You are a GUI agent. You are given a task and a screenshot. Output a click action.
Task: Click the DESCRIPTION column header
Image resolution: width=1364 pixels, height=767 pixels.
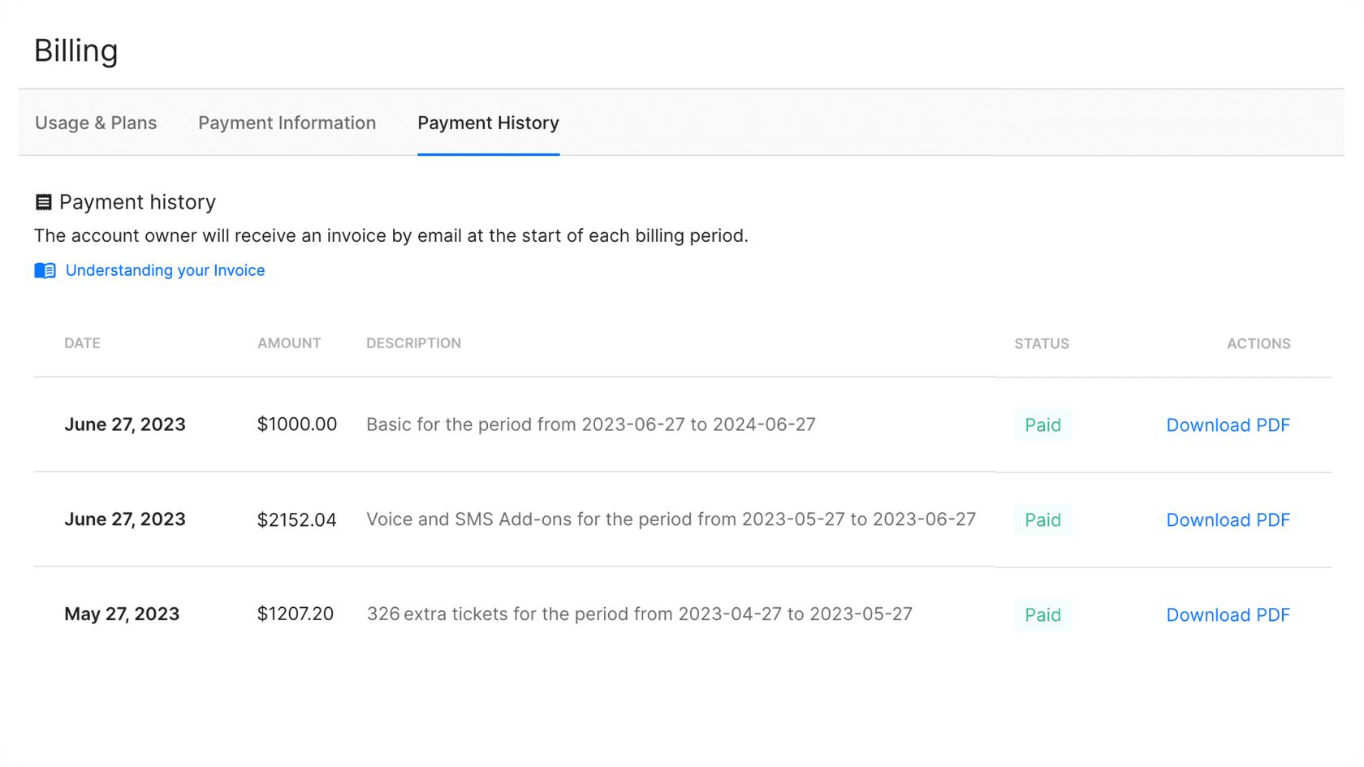coord(413,343)
